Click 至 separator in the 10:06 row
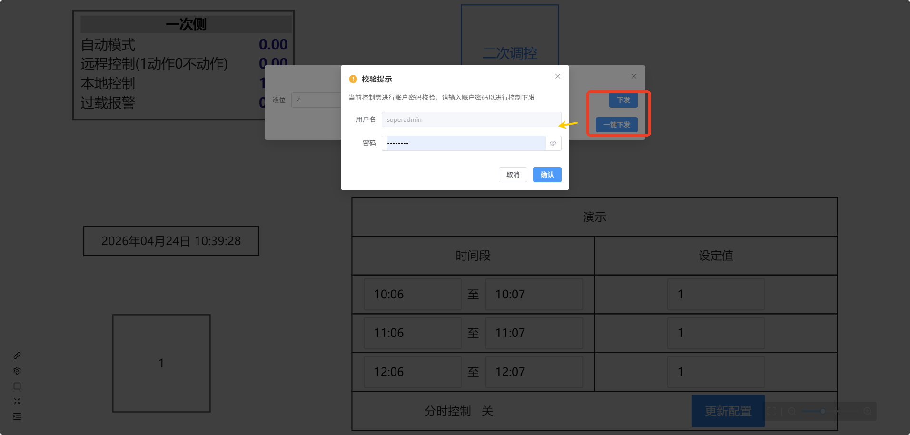This screenshot has width=910, height=435. coord(473,295)
